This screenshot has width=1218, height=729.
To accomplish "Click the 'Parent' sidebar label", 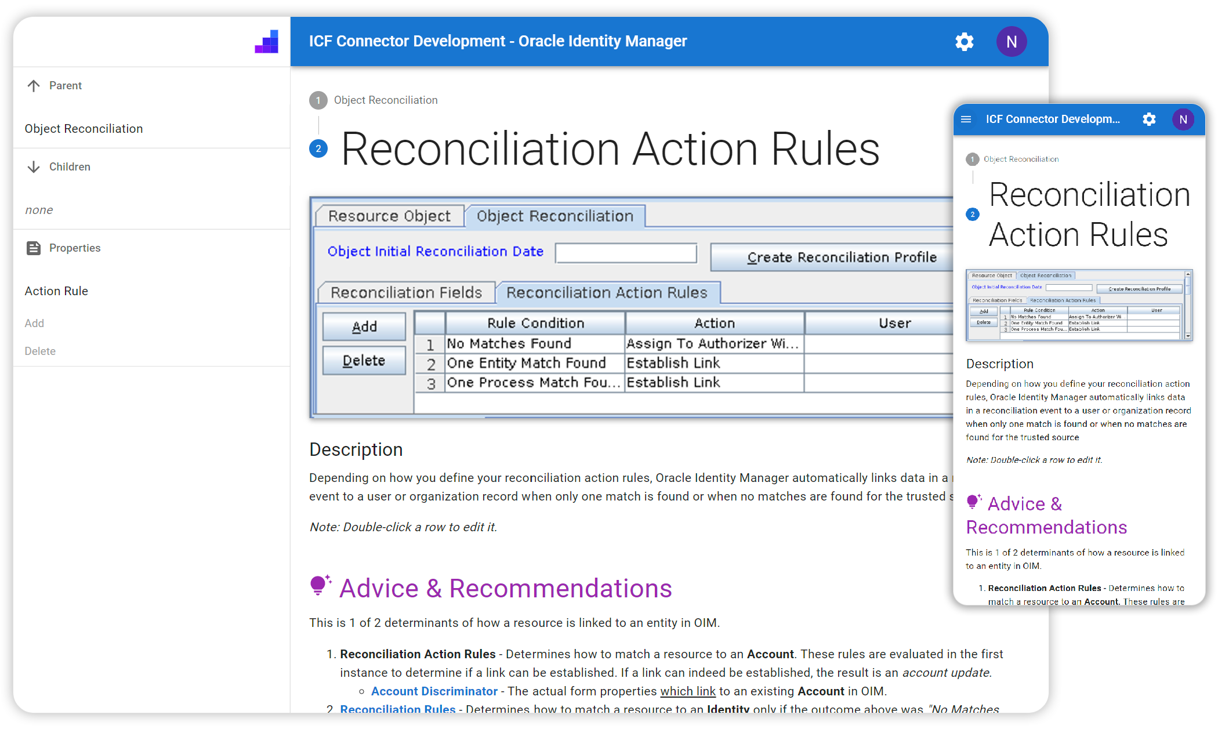I will [66, 86].
